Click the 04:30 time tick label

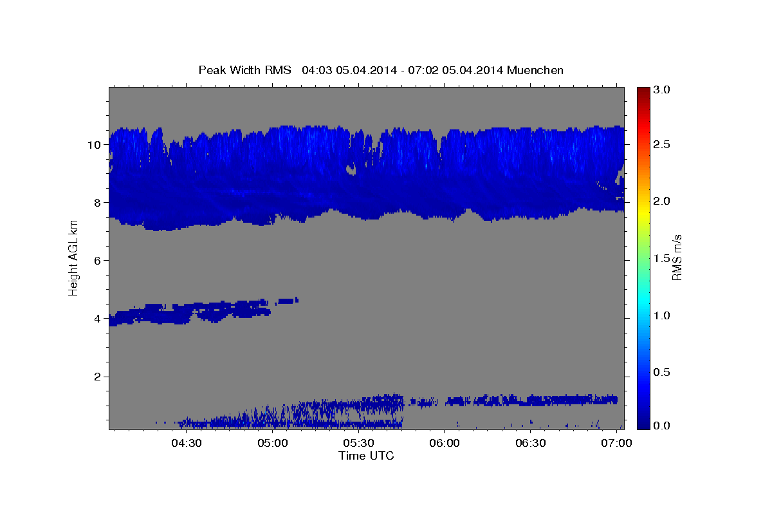click(187, 444)
